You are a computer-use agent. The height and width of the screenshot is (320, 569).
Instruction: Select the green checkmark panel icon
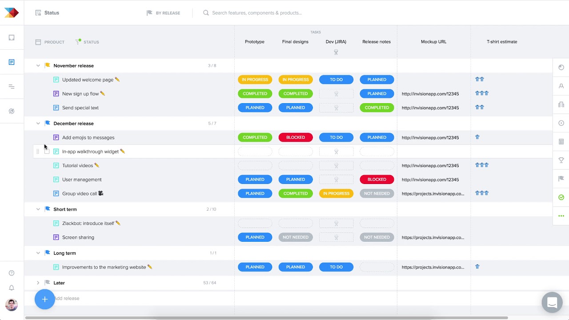coord(561,197)
